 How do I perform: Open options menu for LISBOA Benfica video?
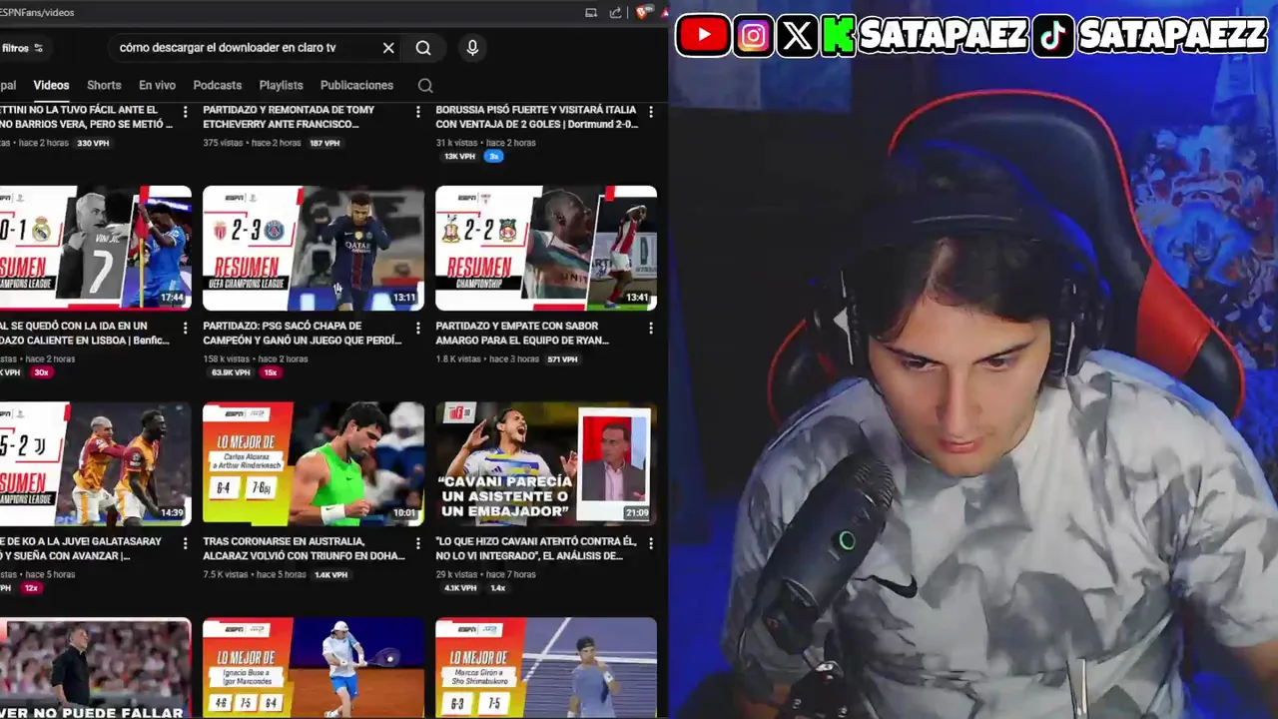185,328
